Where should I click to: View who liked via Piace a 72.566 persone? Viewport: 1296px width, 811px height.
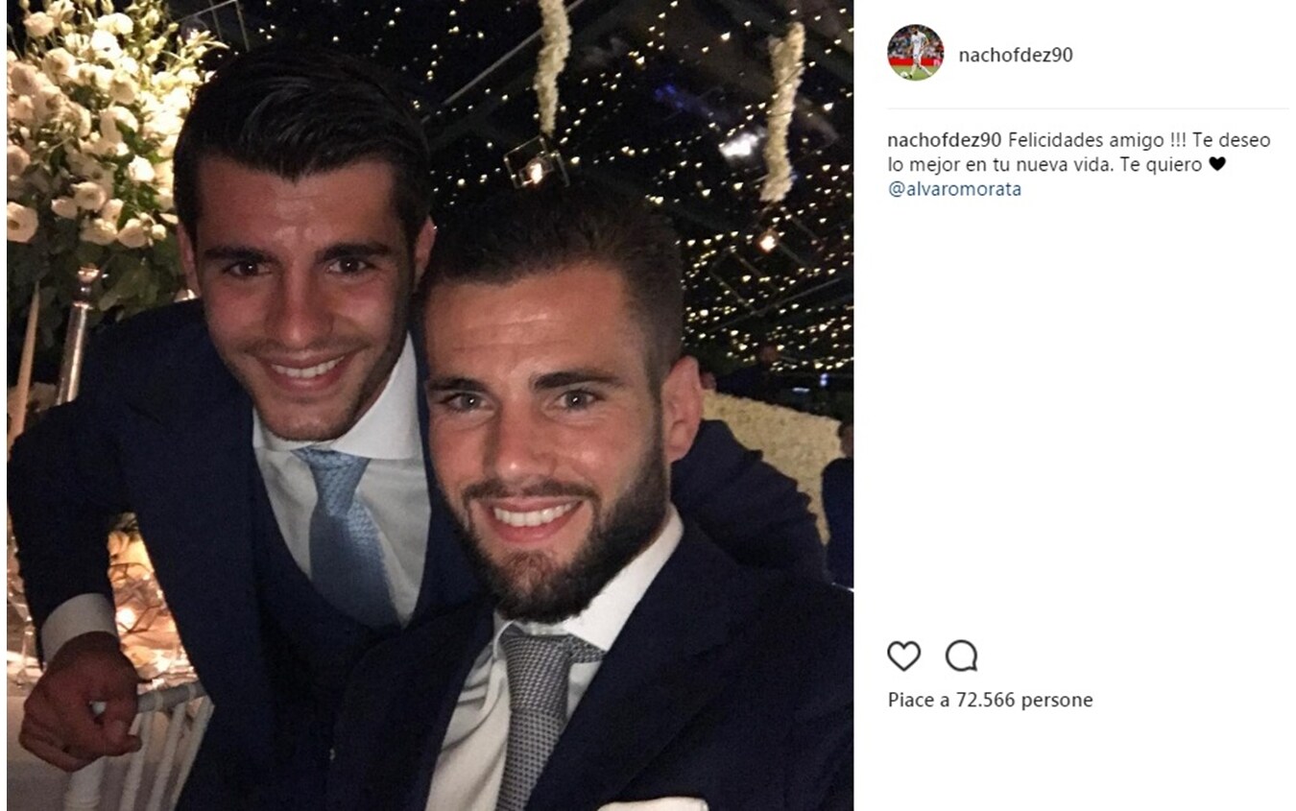(990, 700)
